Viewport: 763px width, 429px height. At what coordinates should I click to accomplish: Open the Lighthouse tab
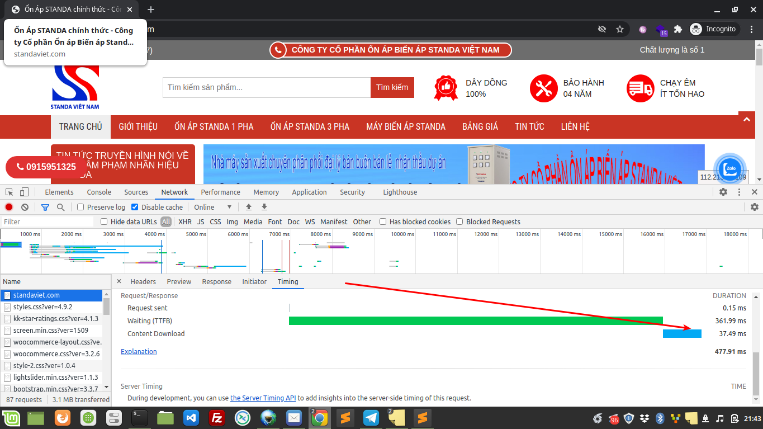pyautogui.click(x=400, y=192)
